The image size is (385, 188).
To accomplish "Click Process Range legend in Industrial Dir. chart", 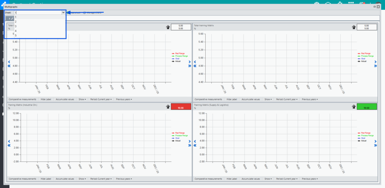I will 180,136.
